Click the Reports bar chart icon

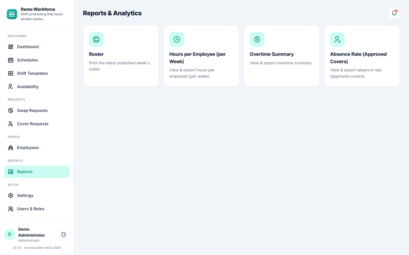(x=11, y=172)
